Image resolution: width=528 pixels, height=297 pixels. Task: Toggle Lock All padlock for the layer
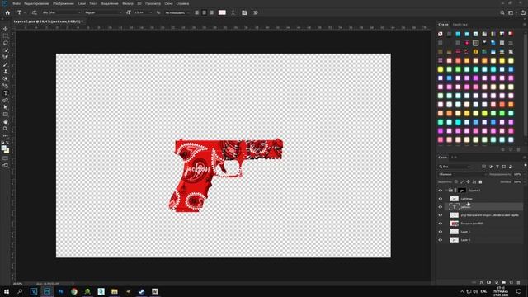(480, 181)
